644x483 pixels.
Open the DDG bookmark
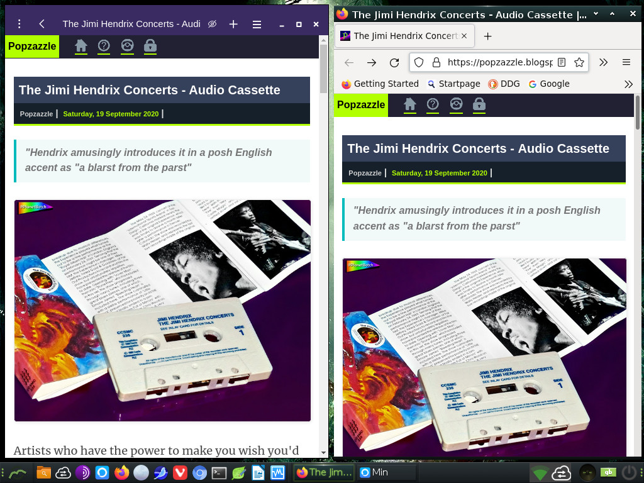[504, 84]
